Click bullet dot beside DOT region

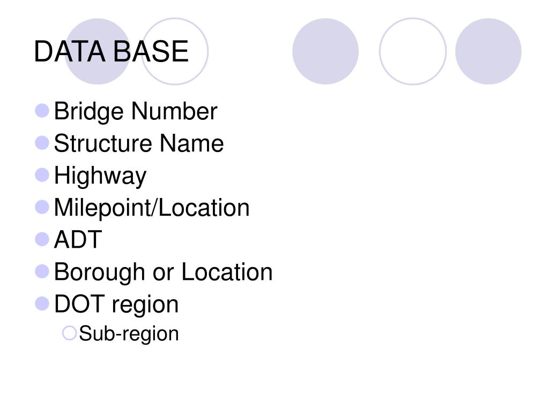click(42, 304)
